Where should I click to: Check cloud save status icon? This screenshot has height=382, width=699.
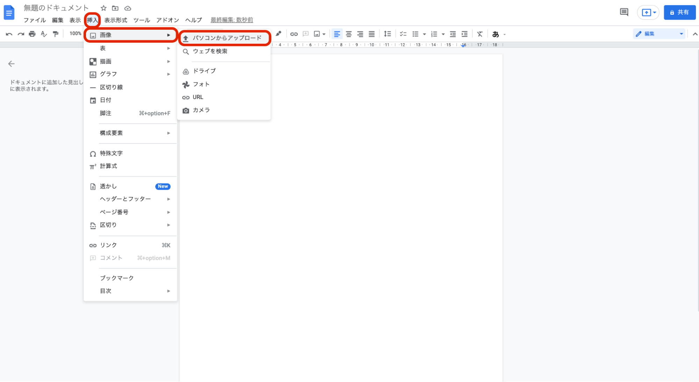[x=128, y=8]
